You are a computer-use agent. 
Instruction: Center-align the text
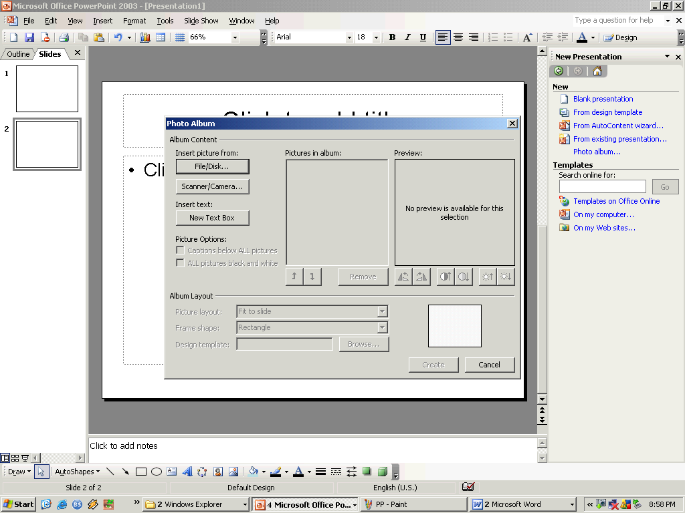pyautogui.click(x=458, y=37)
